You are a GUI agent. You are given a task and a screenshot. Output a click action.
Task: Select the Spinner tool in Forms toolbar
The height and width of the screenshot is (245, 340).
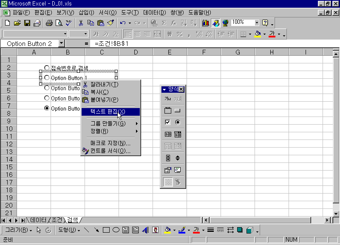click(178, 158)
